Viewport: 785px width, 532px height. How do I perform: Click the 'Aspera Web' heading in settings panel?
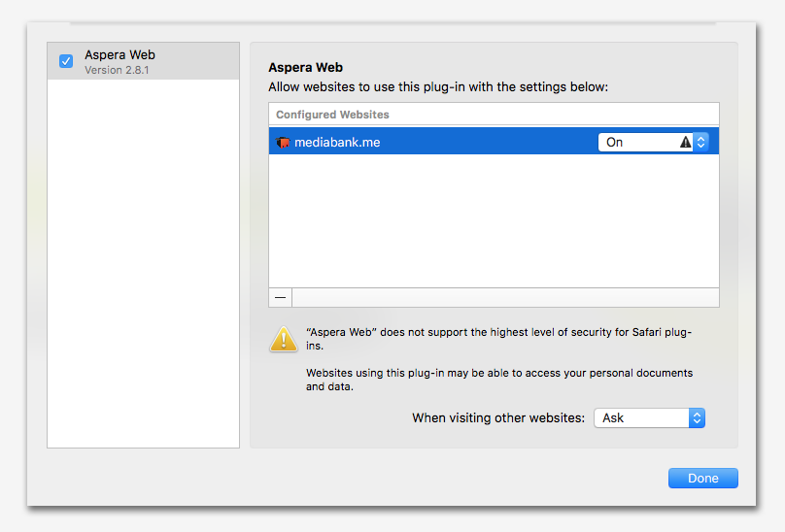pyautogui.click(x=305, y=67)
